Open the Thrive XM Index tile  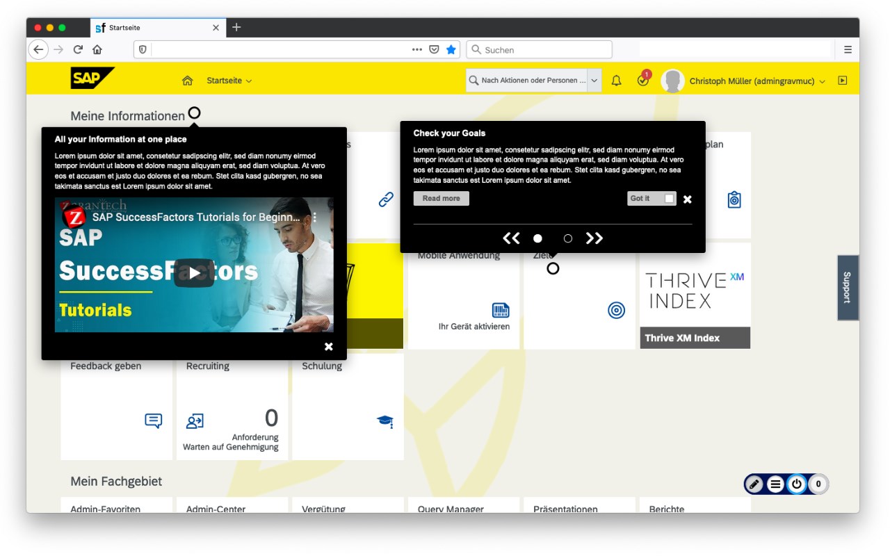click(x=695, y=295)
